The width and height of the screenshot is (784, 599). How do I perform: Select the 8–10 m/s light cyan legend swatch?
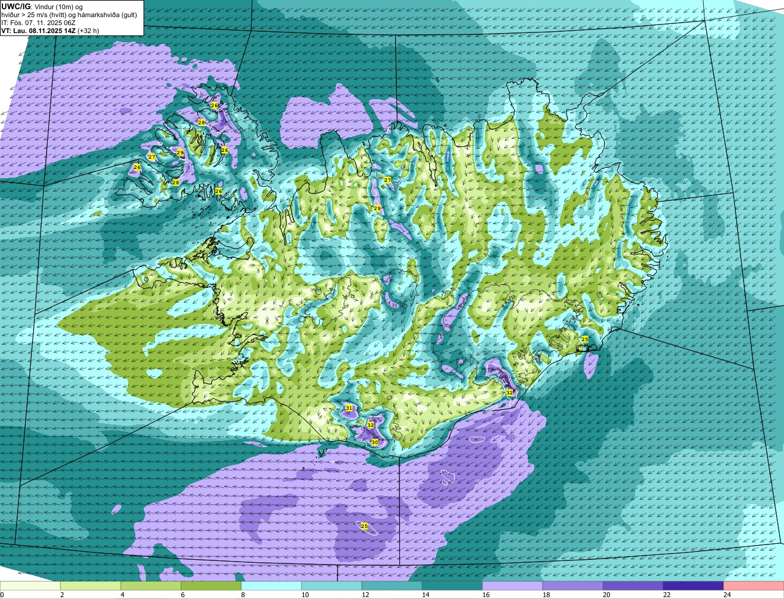pos(272,586)
